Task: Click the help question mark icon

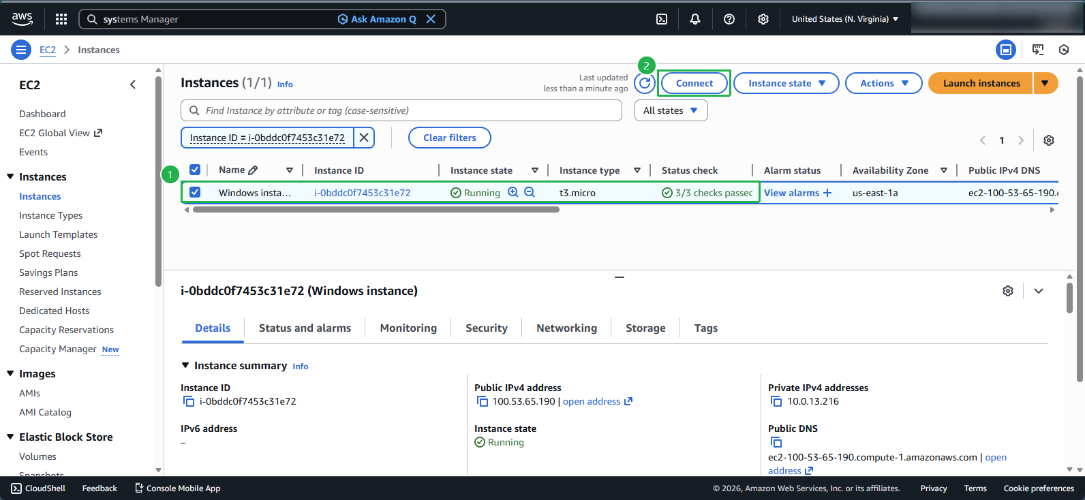Action: pos(729,19)
